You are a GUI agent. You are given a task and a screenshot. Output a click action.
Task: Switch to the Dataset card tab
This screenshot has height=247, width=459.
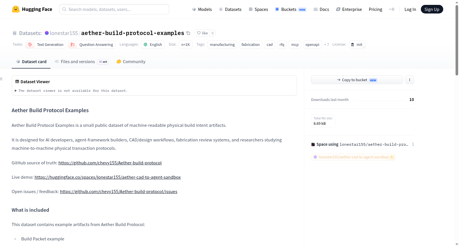31,62
